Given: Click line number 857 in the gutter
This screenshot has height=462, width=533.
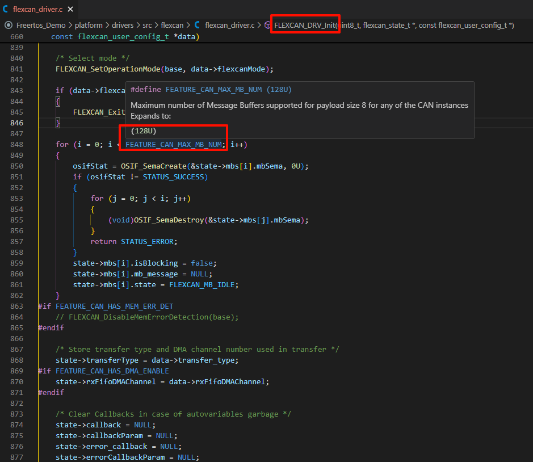Looking at the screenshot, I should [x=16, y=242].
